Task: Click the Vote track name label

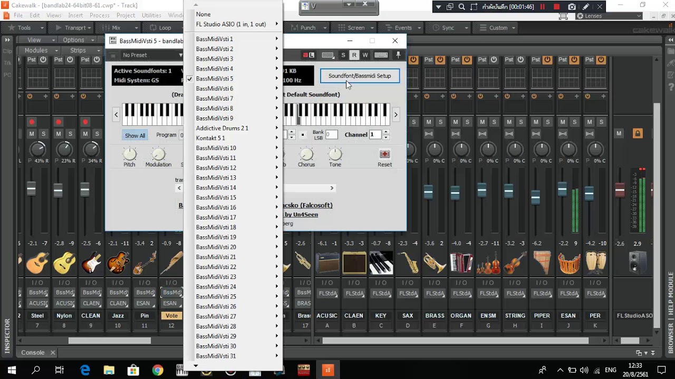Action: [x=171, y=316]
